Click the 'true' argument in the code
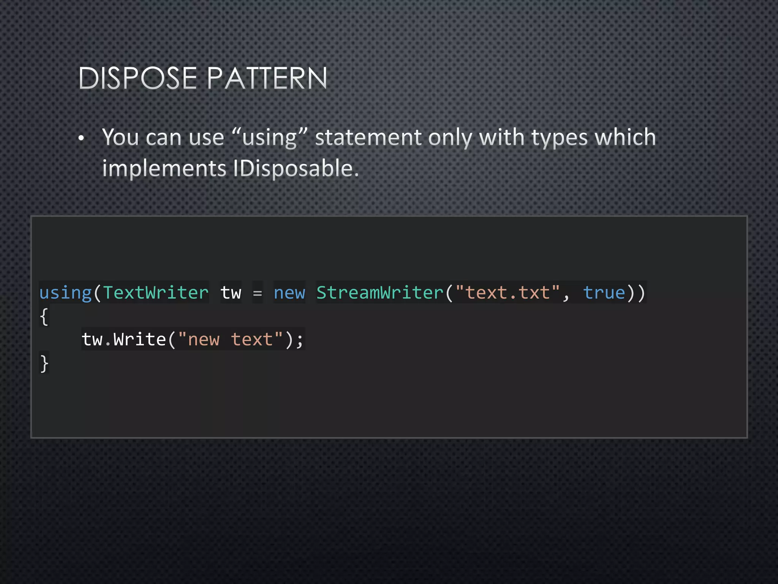778x584 pixels. (604, 292)
